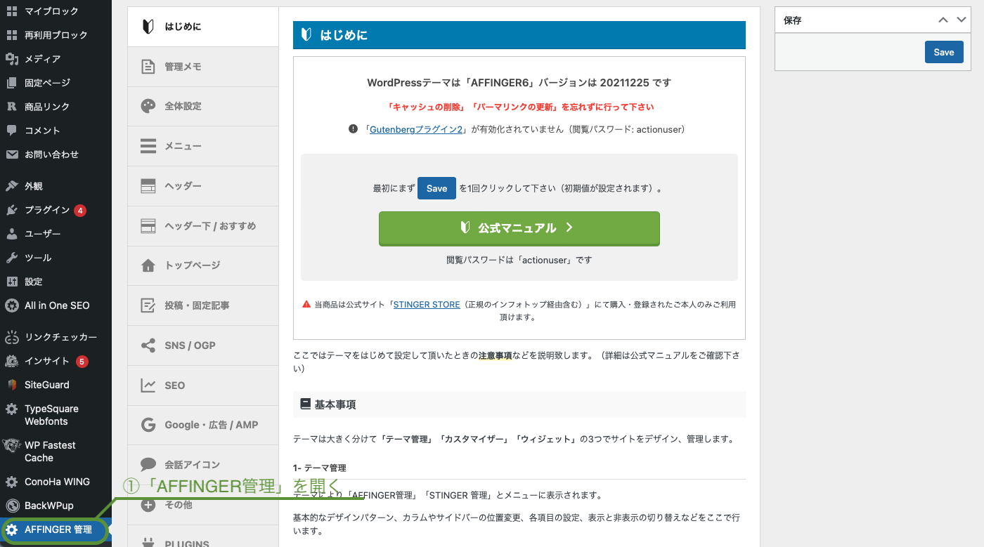
Task: Open the ヘッダー settings tab
Action: point(203,186)
